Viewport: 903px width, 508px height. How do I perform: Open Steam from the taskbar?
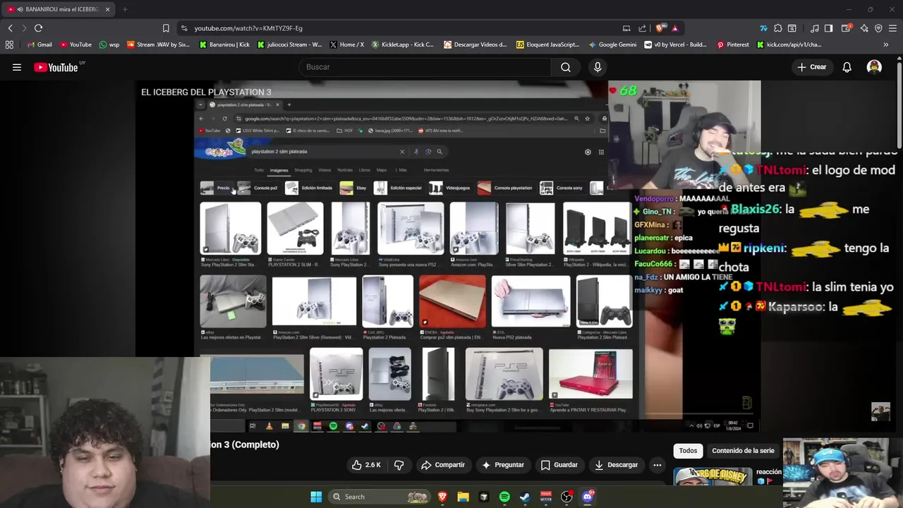pyautogui.click(x=525, y=497)
